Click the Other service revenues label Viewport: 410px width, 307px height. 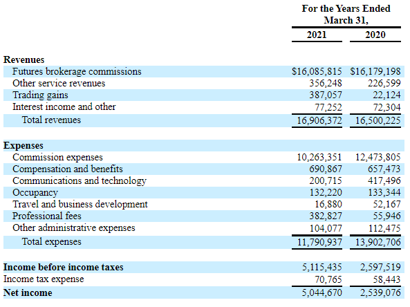(59, 83)
